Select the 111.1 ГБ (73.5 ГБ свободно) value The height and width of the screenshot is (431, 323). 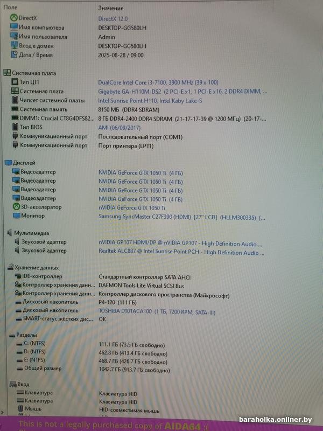(x=132, y=345)
